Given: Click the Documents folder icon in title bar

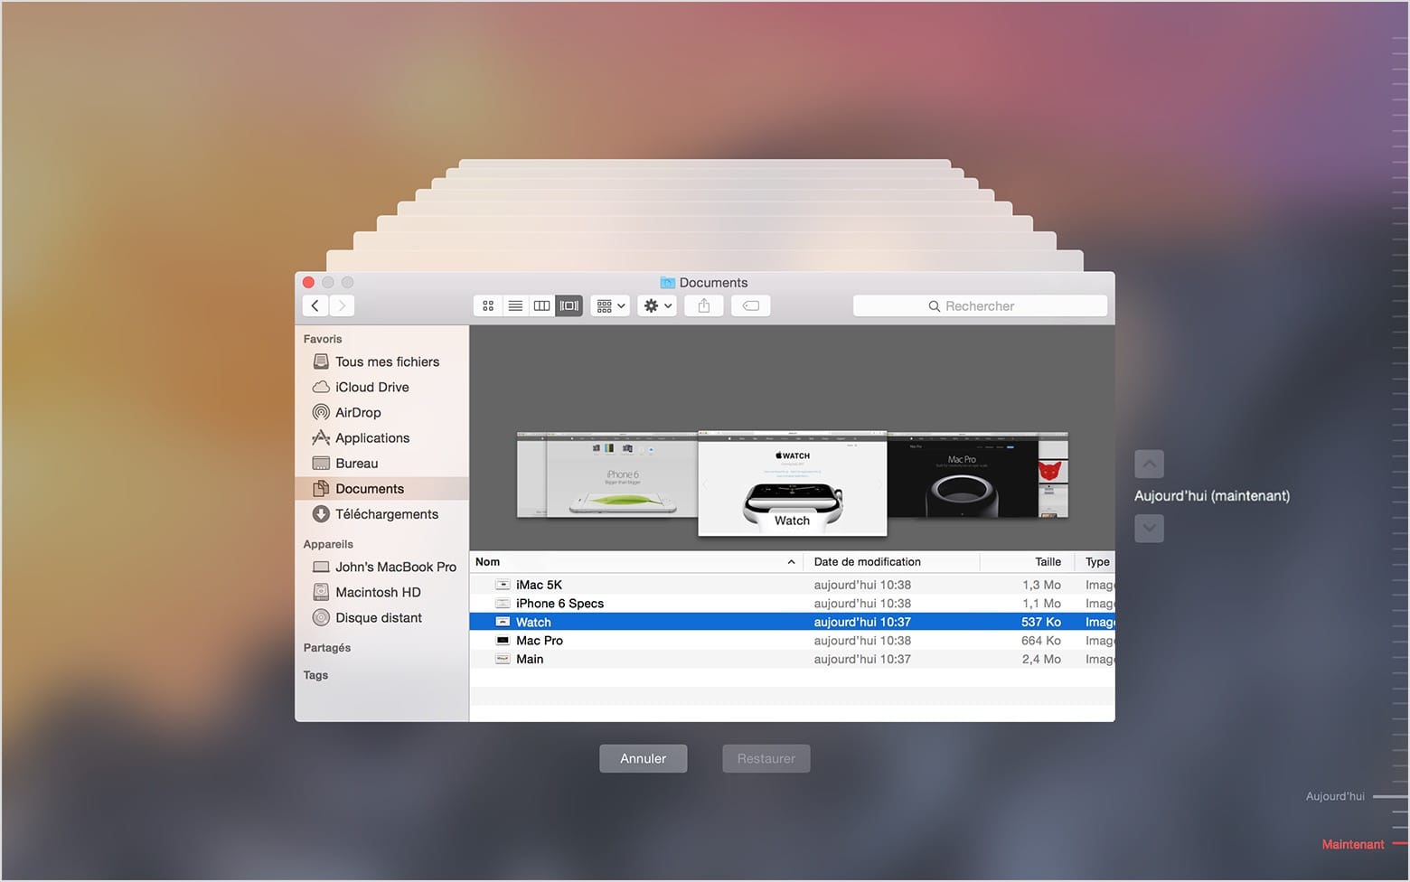Looking at the screenshot, I should [668, 283].
